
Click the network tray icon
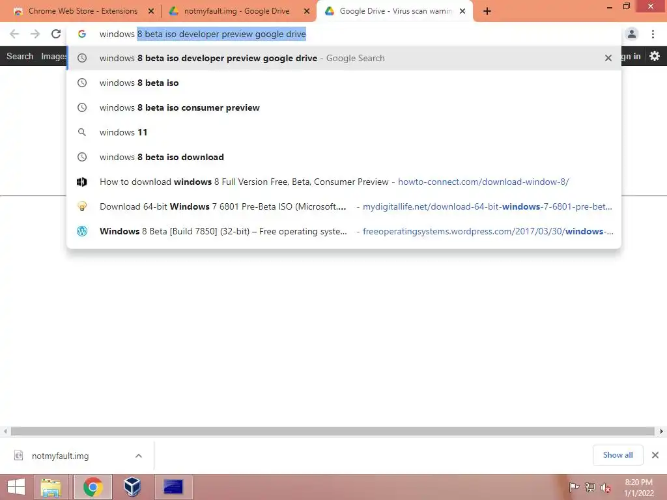[590, 487]
